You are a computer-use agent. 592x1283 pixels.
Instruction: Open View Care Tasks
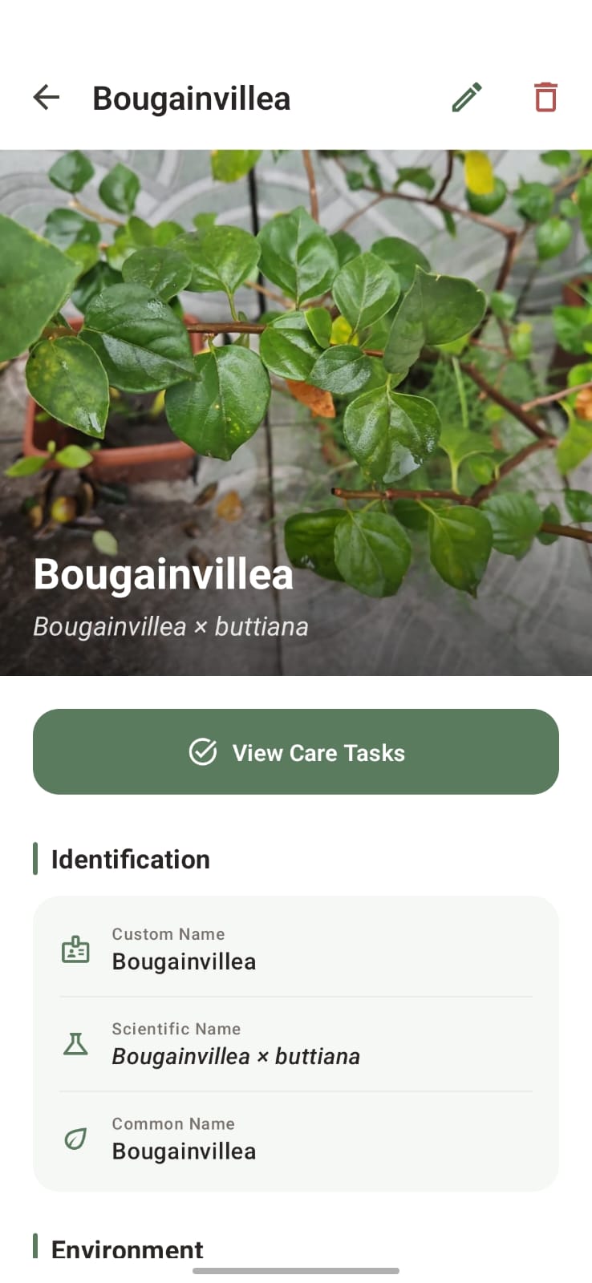click(x=296, y=752)
